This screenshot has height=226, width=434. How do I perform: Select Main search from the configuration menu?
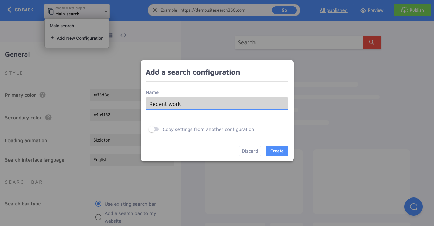coord(61,26)
